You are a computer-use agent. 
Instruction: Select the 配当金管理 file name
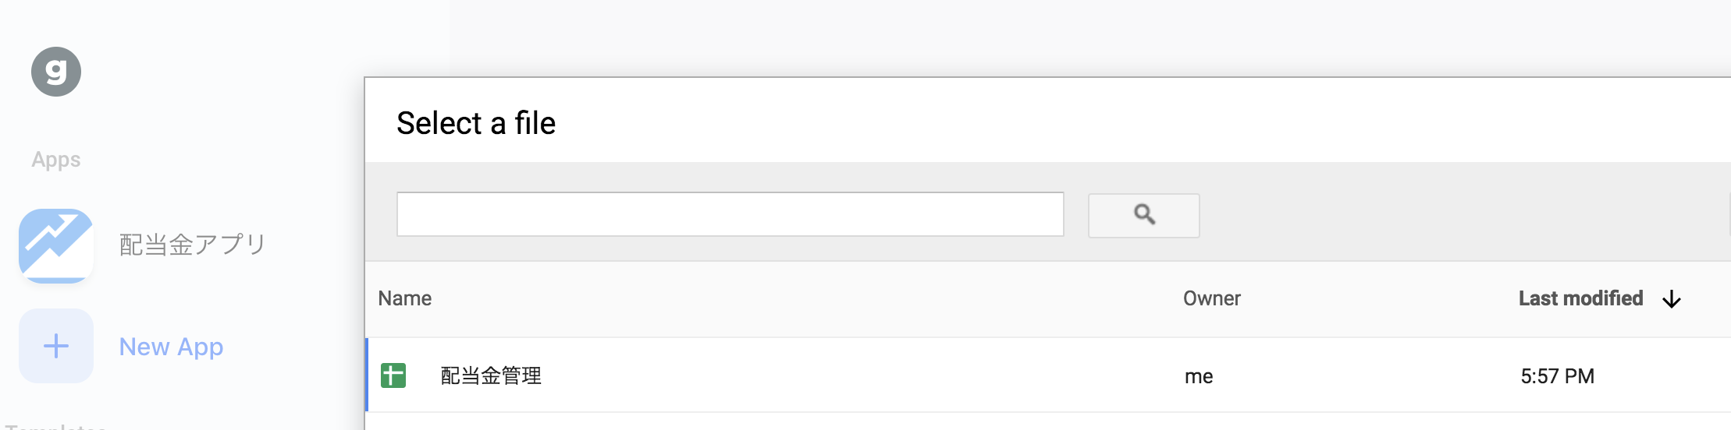point(491,376)
